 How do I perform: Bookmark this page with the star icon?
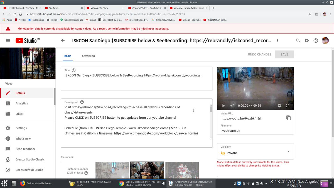click(x=310, y=14)
